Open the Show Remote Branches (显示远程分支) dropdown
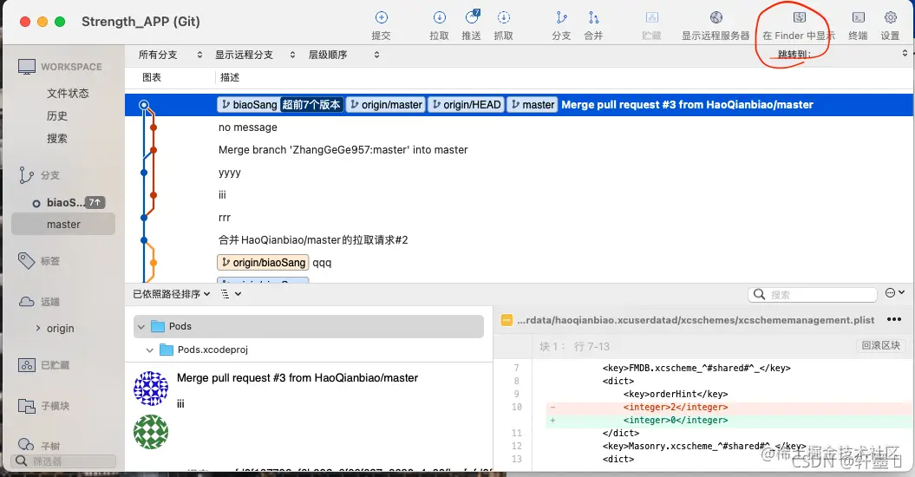The width and height of the screenshot is (915, 477). [255, 55]
